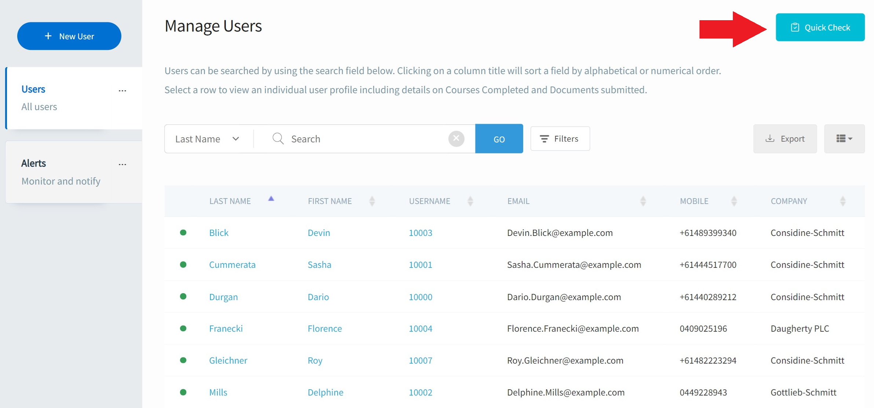The image size is (874, 408).
Task: Click the green status dot for Mills
Action: (183, 392)
